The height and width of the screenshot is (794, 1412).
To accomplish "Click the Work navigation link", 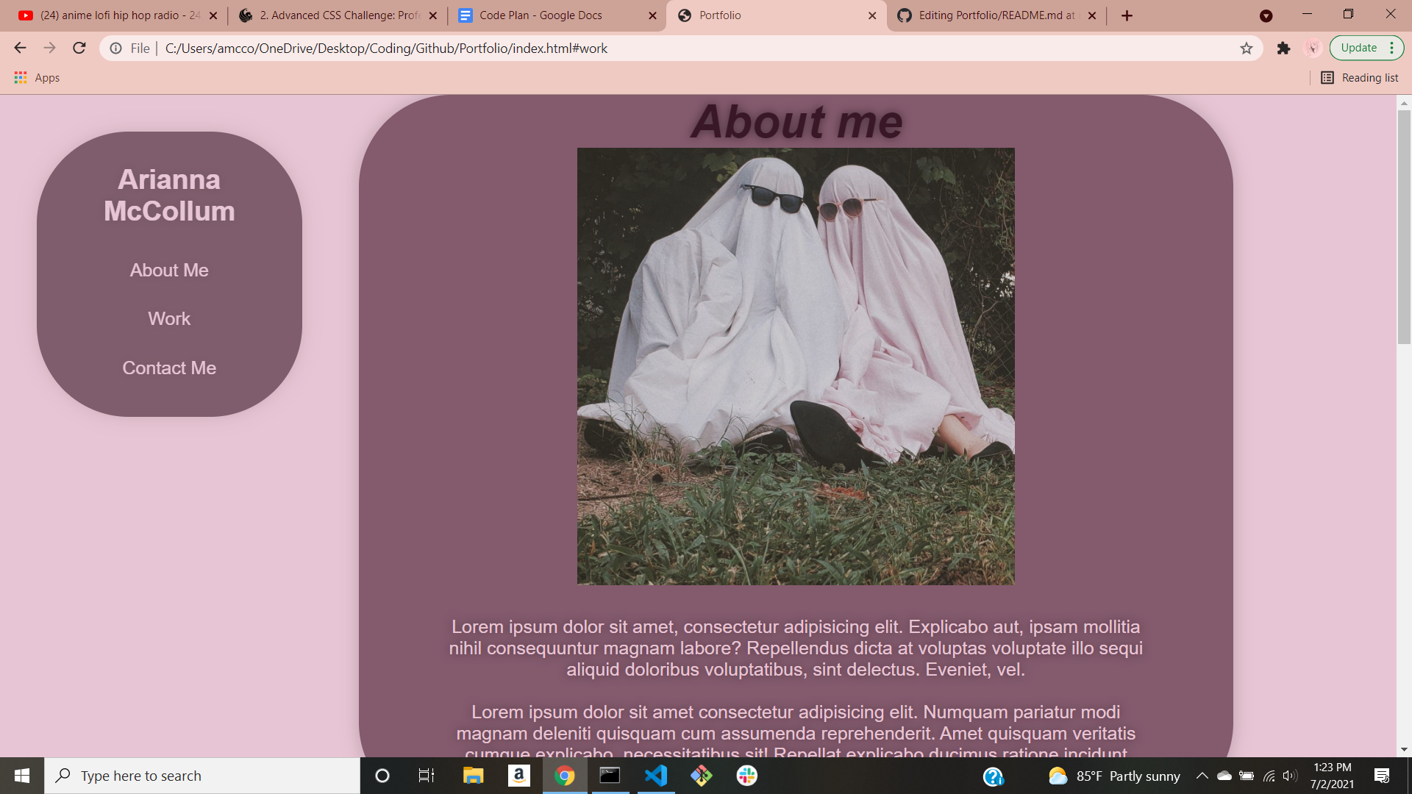I will pos(169,319).
